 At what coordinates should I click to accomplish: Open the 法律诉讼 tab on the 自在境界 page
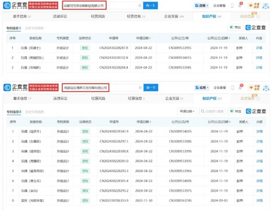pos(60,98)
